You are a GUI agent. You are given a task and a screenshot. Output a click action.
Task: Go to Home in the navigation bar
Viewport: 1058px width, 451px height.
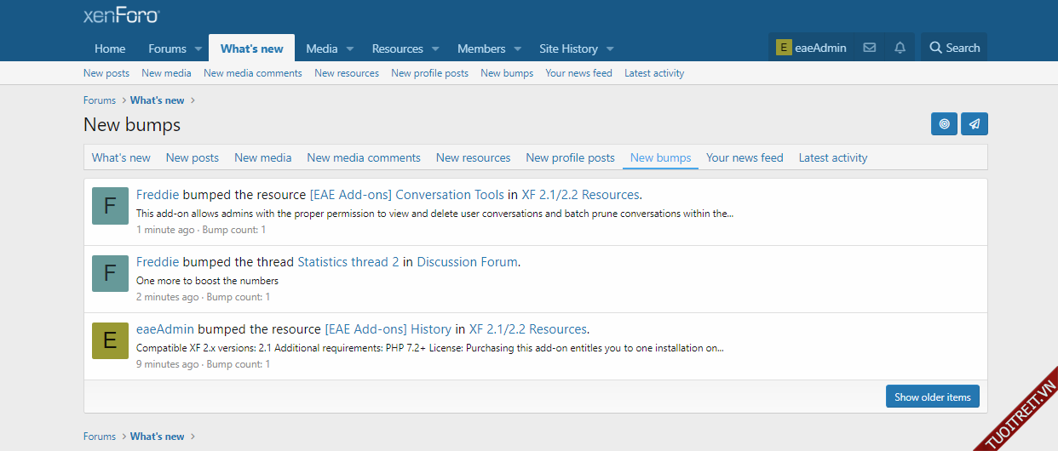point(110,49)
